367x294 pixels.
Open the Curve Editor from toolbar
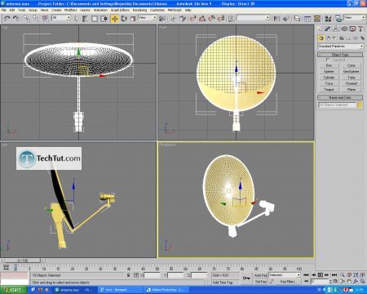pos(307,19)
